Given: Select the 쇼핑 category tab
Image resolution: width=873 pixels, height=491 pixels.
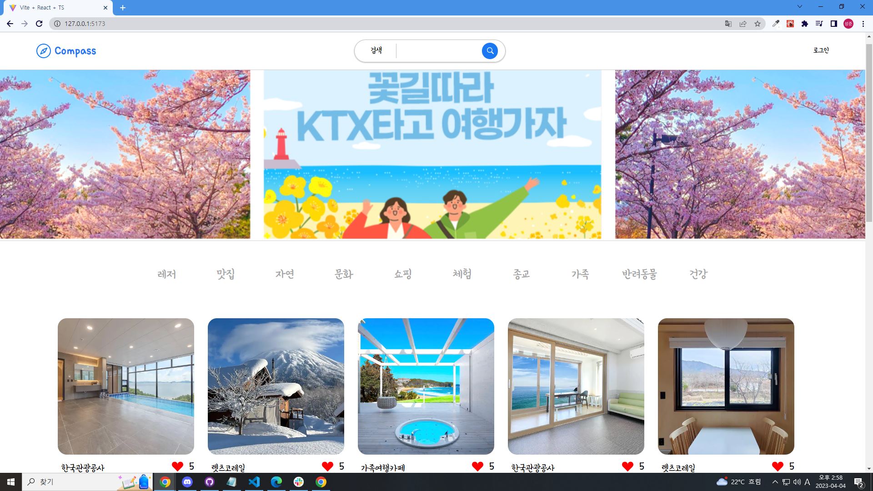Looking at the screenshot, I should click(x=403, y=274).
